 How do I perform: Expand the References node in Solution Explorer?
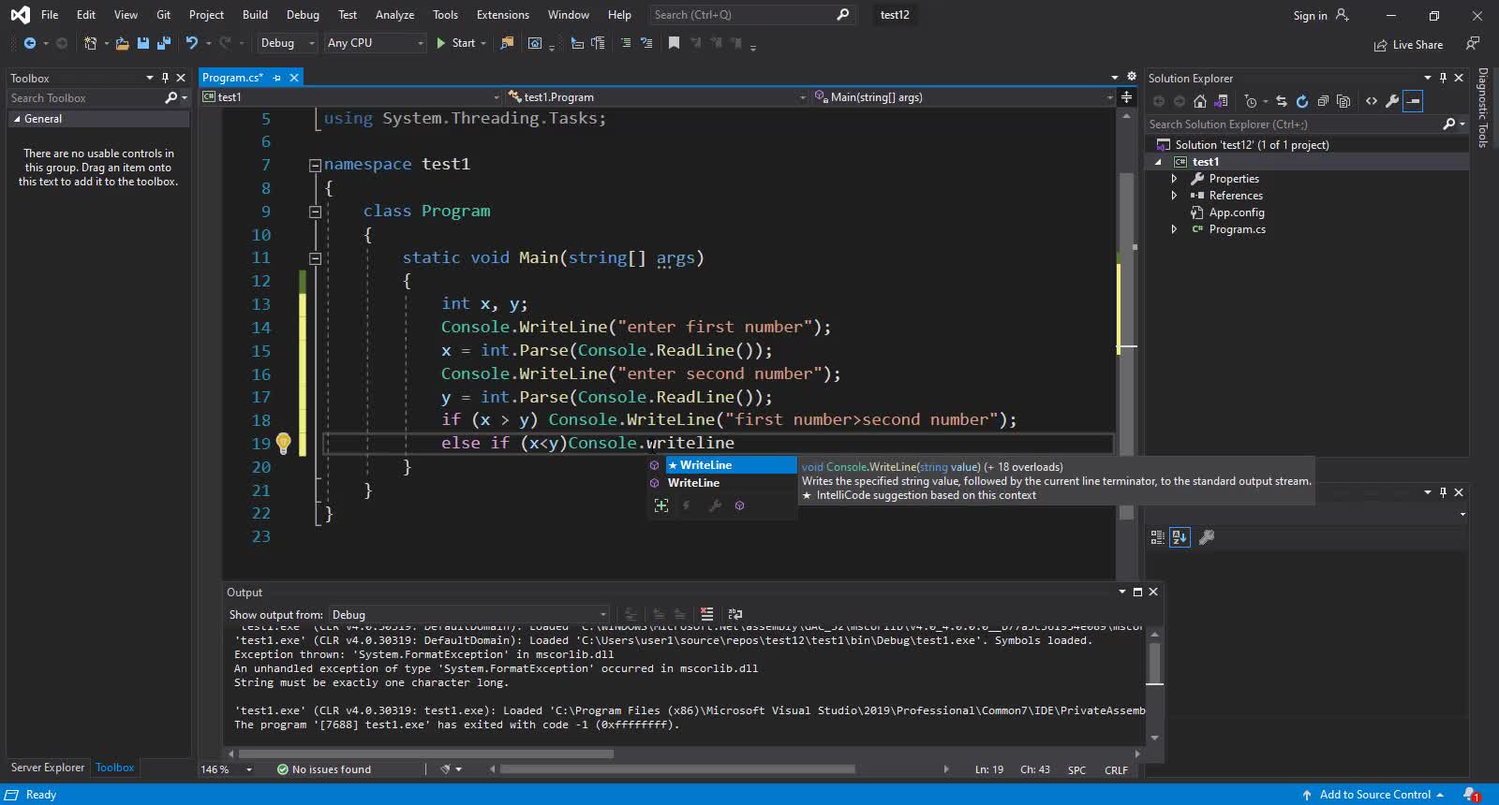tap(1174, 196)
